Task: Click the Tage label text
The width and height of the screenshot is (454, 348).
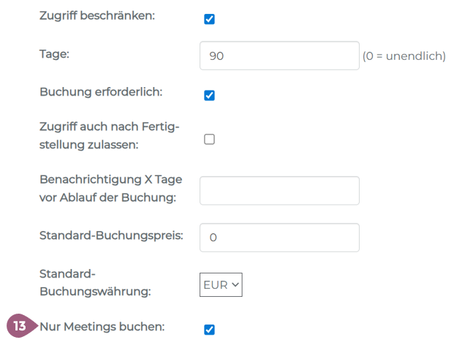Action: [x=53, y=53]
